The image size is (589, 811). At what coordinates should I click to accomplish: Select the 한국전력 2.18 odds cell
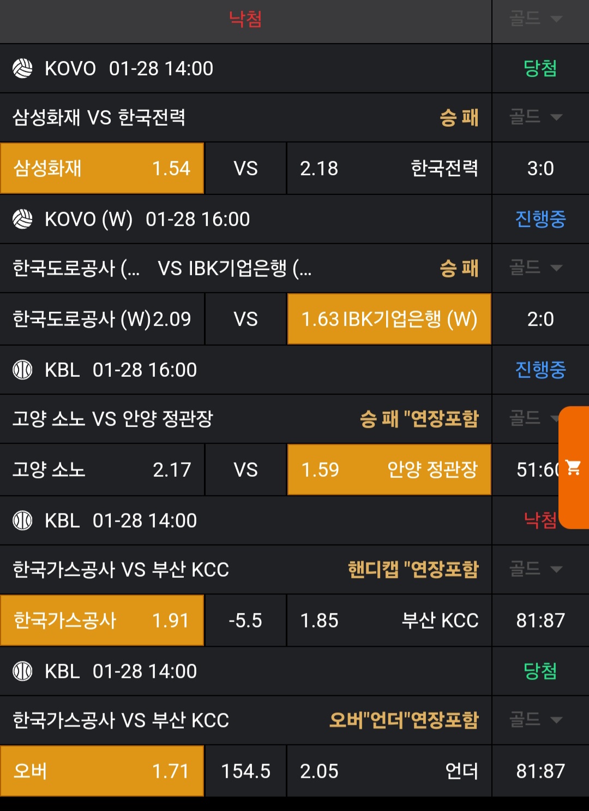point(389,168)
